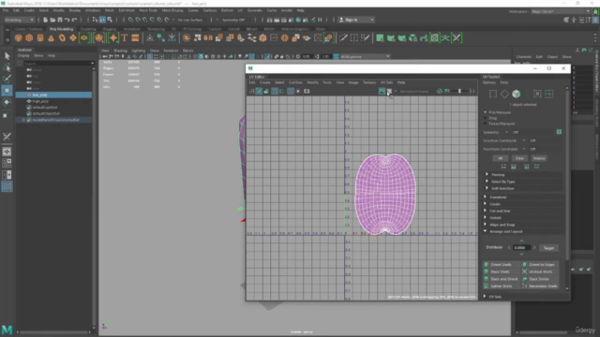Create a polygon sphere from the shelf
Screen dimensions: 600x337
tap(18, 37)
